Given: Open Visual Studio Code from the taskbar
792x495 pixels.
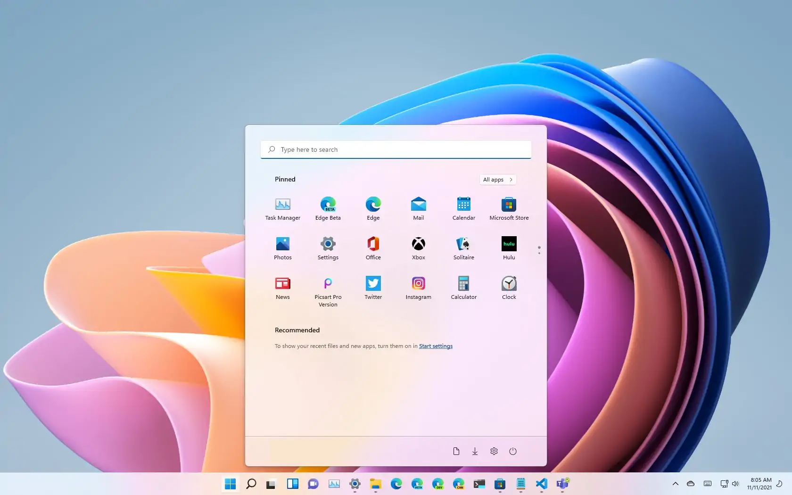Looking at the screenshot, I should point(541,484).
